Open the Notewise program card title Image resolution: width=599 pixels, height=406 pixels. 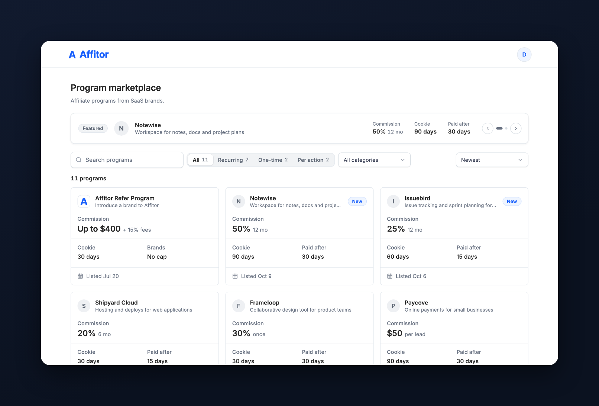[263, 198]
